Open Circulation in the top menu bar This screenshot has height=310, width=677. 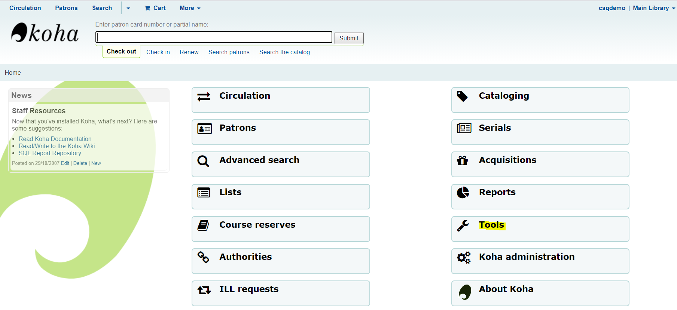pos(25,8)
